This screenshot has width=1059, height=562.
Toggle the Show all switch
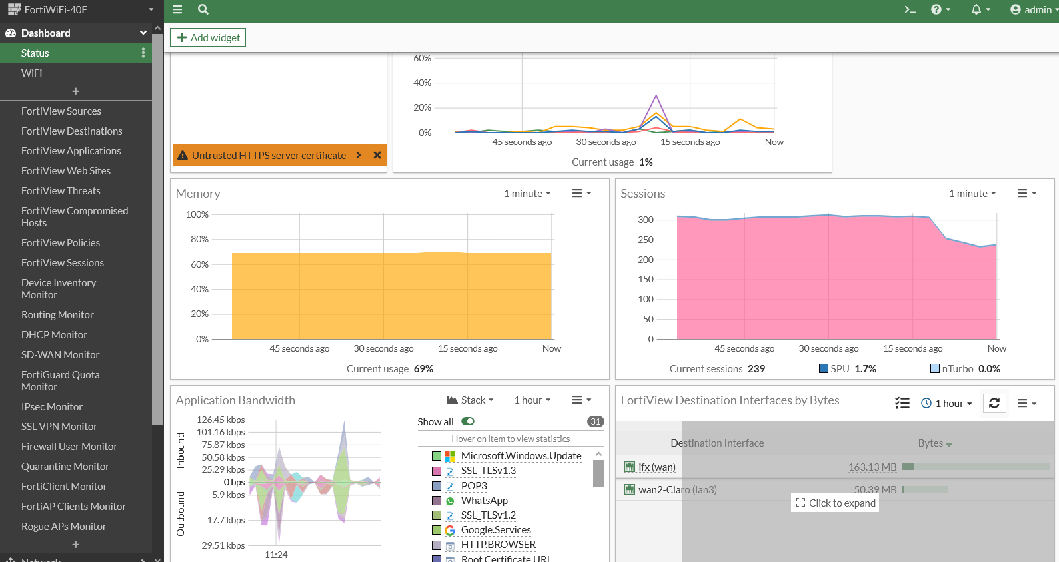click(x=468, y=422)
